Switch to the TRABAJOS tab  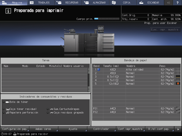point(41,2)
